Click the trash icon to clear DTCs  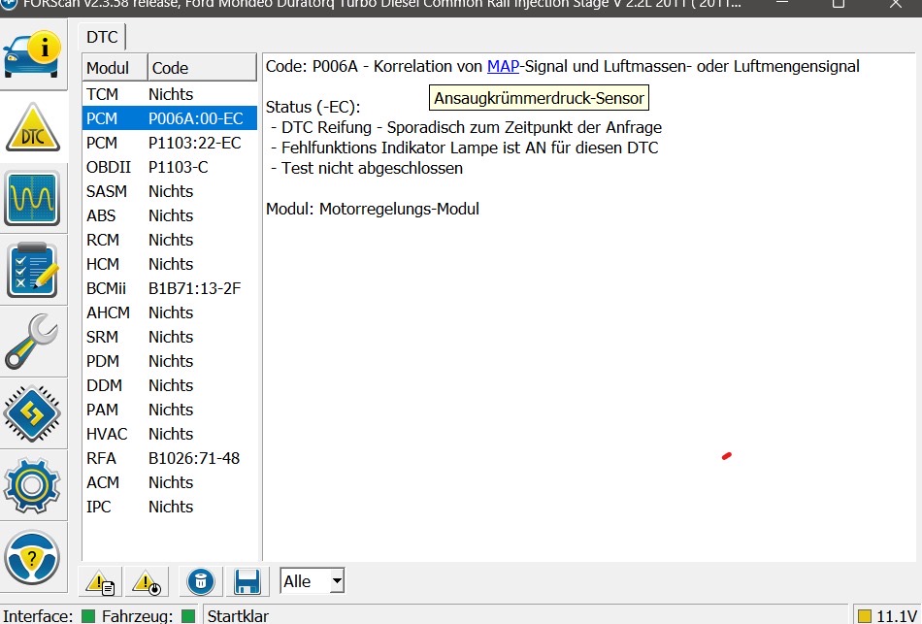click(200, 582)
